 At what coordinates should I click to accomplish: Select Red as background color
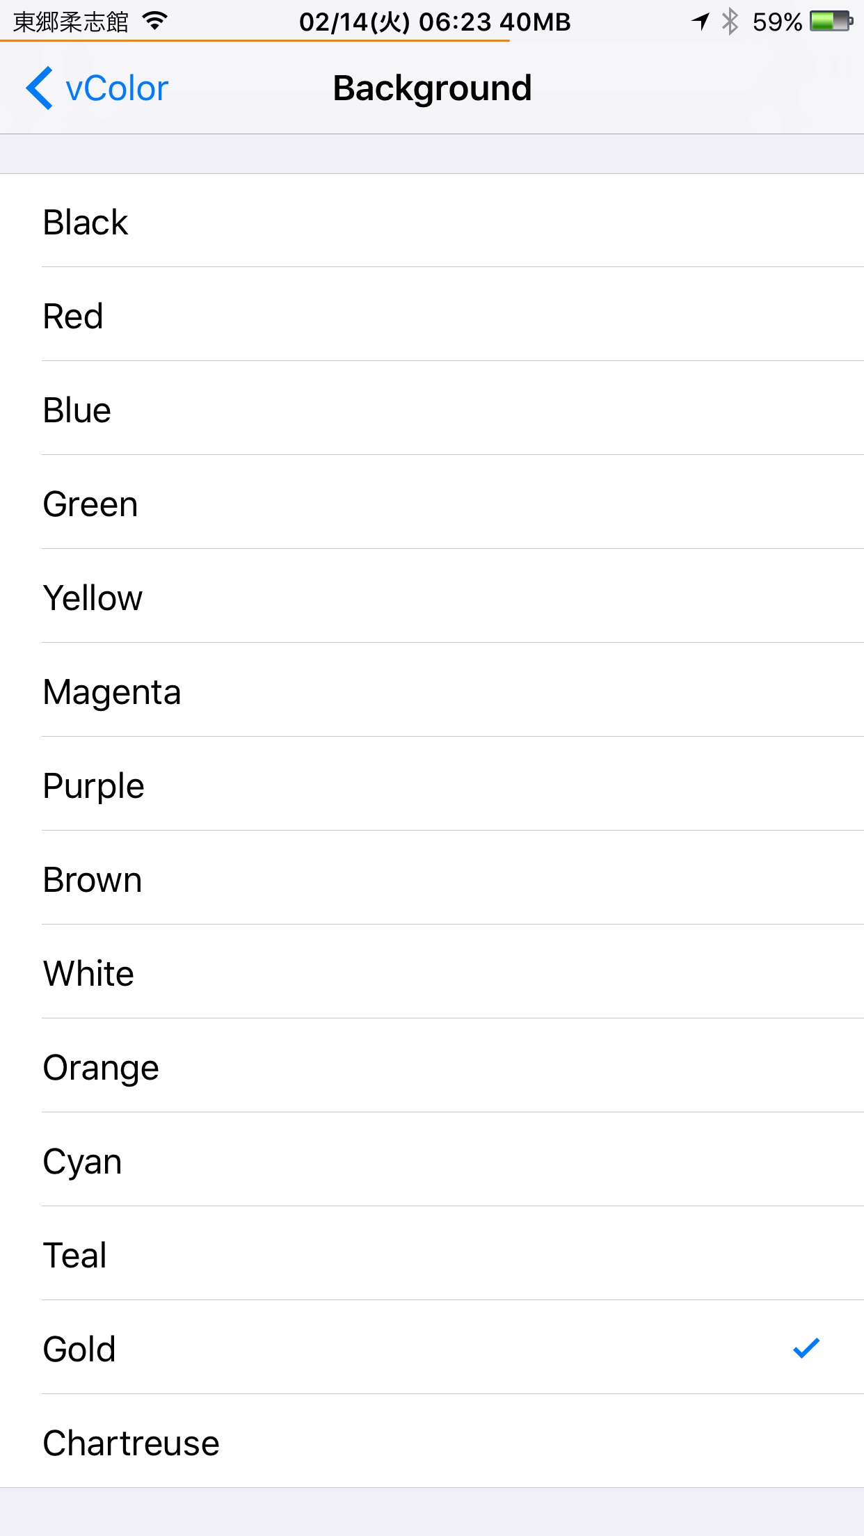pos(432,314)
